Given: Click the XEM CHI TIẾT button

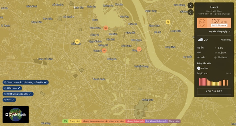Looking at the screenshot, I should pyautogui.click(x=214, y=91).
